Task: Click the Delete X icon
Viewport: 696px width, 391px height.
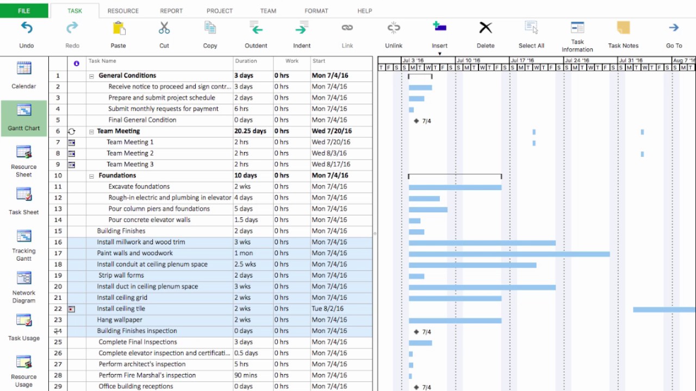Action: coord(486,28)
